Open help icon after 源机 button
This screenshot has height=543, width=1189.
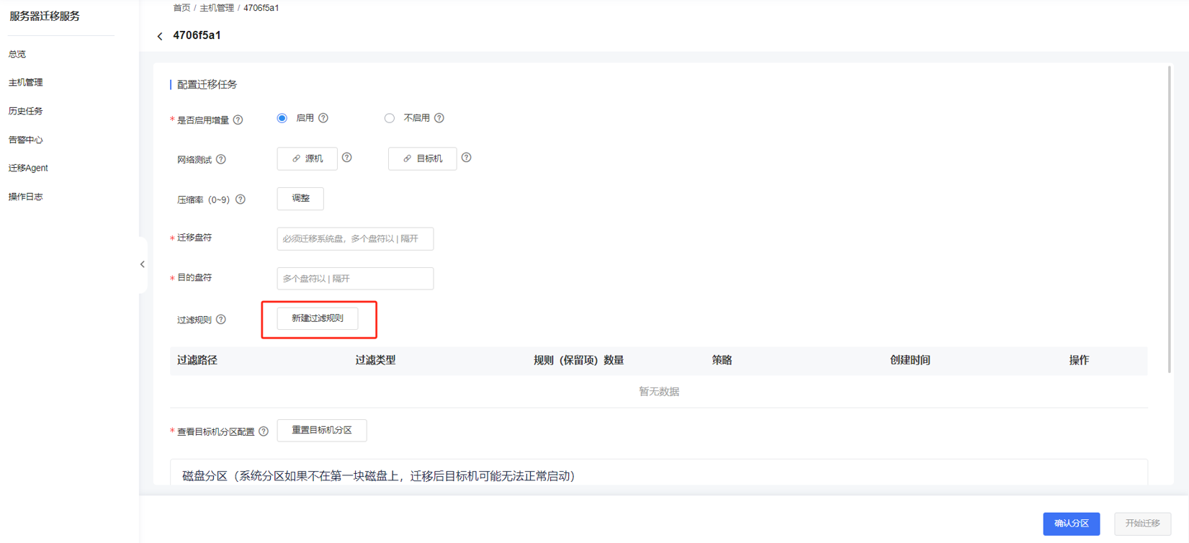[347, 158]
